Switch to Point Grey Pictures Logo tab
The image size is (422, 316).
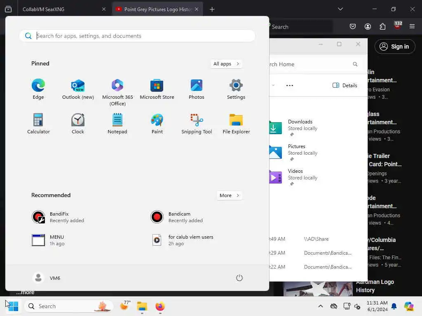click(157, 9)
